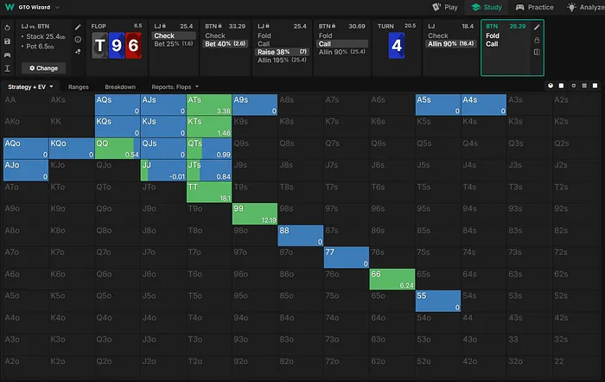
Task: Click the pencil icon in the BTN action card
Action: (537, 27)
